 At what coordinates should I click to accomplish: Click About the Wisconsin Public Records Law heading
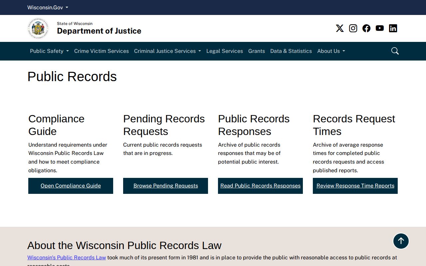coord(124,245)
